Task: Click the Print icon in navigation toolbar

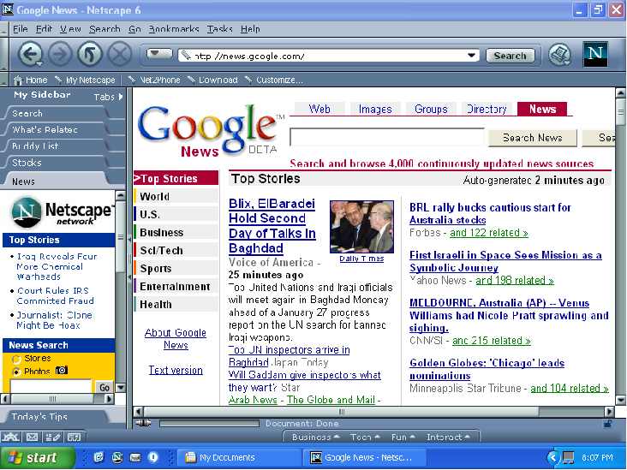Action: (559, 54)
